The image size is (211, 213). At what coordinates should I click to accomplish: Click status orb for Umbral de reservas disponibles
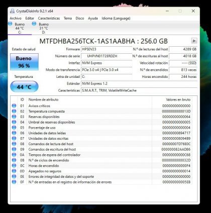14,122
